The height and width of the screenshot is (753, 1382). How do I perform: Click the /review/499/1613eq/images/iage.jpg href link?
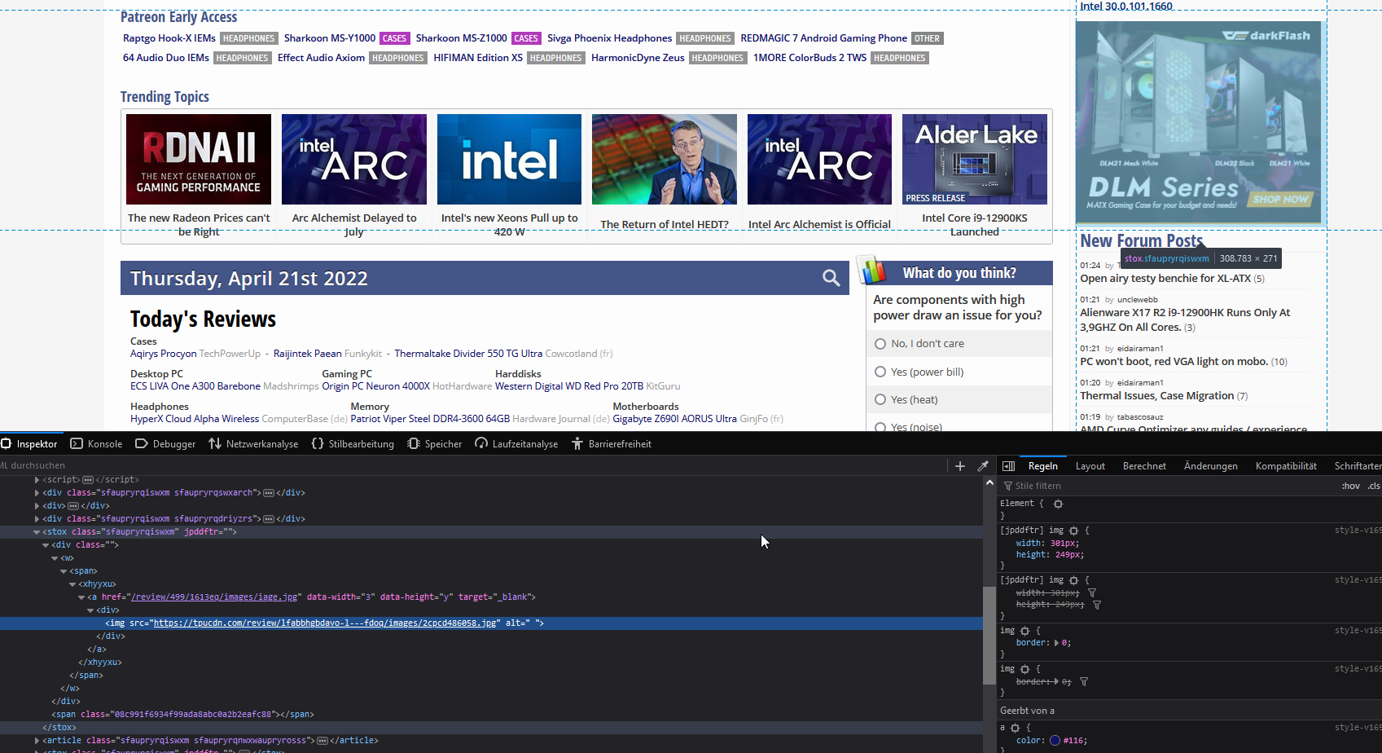coord(214,597)
